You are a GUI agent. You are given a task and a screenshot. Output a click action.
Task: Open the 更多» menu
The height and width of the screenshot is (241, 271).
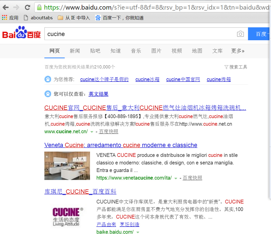[238, 51]
